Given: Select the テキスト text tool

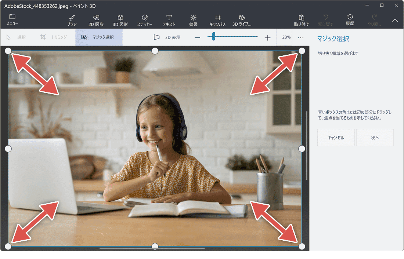Looking at the screenshot, I should 169,20.
